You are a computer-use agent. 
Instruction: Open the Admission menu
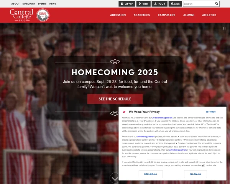click(118, 15)
